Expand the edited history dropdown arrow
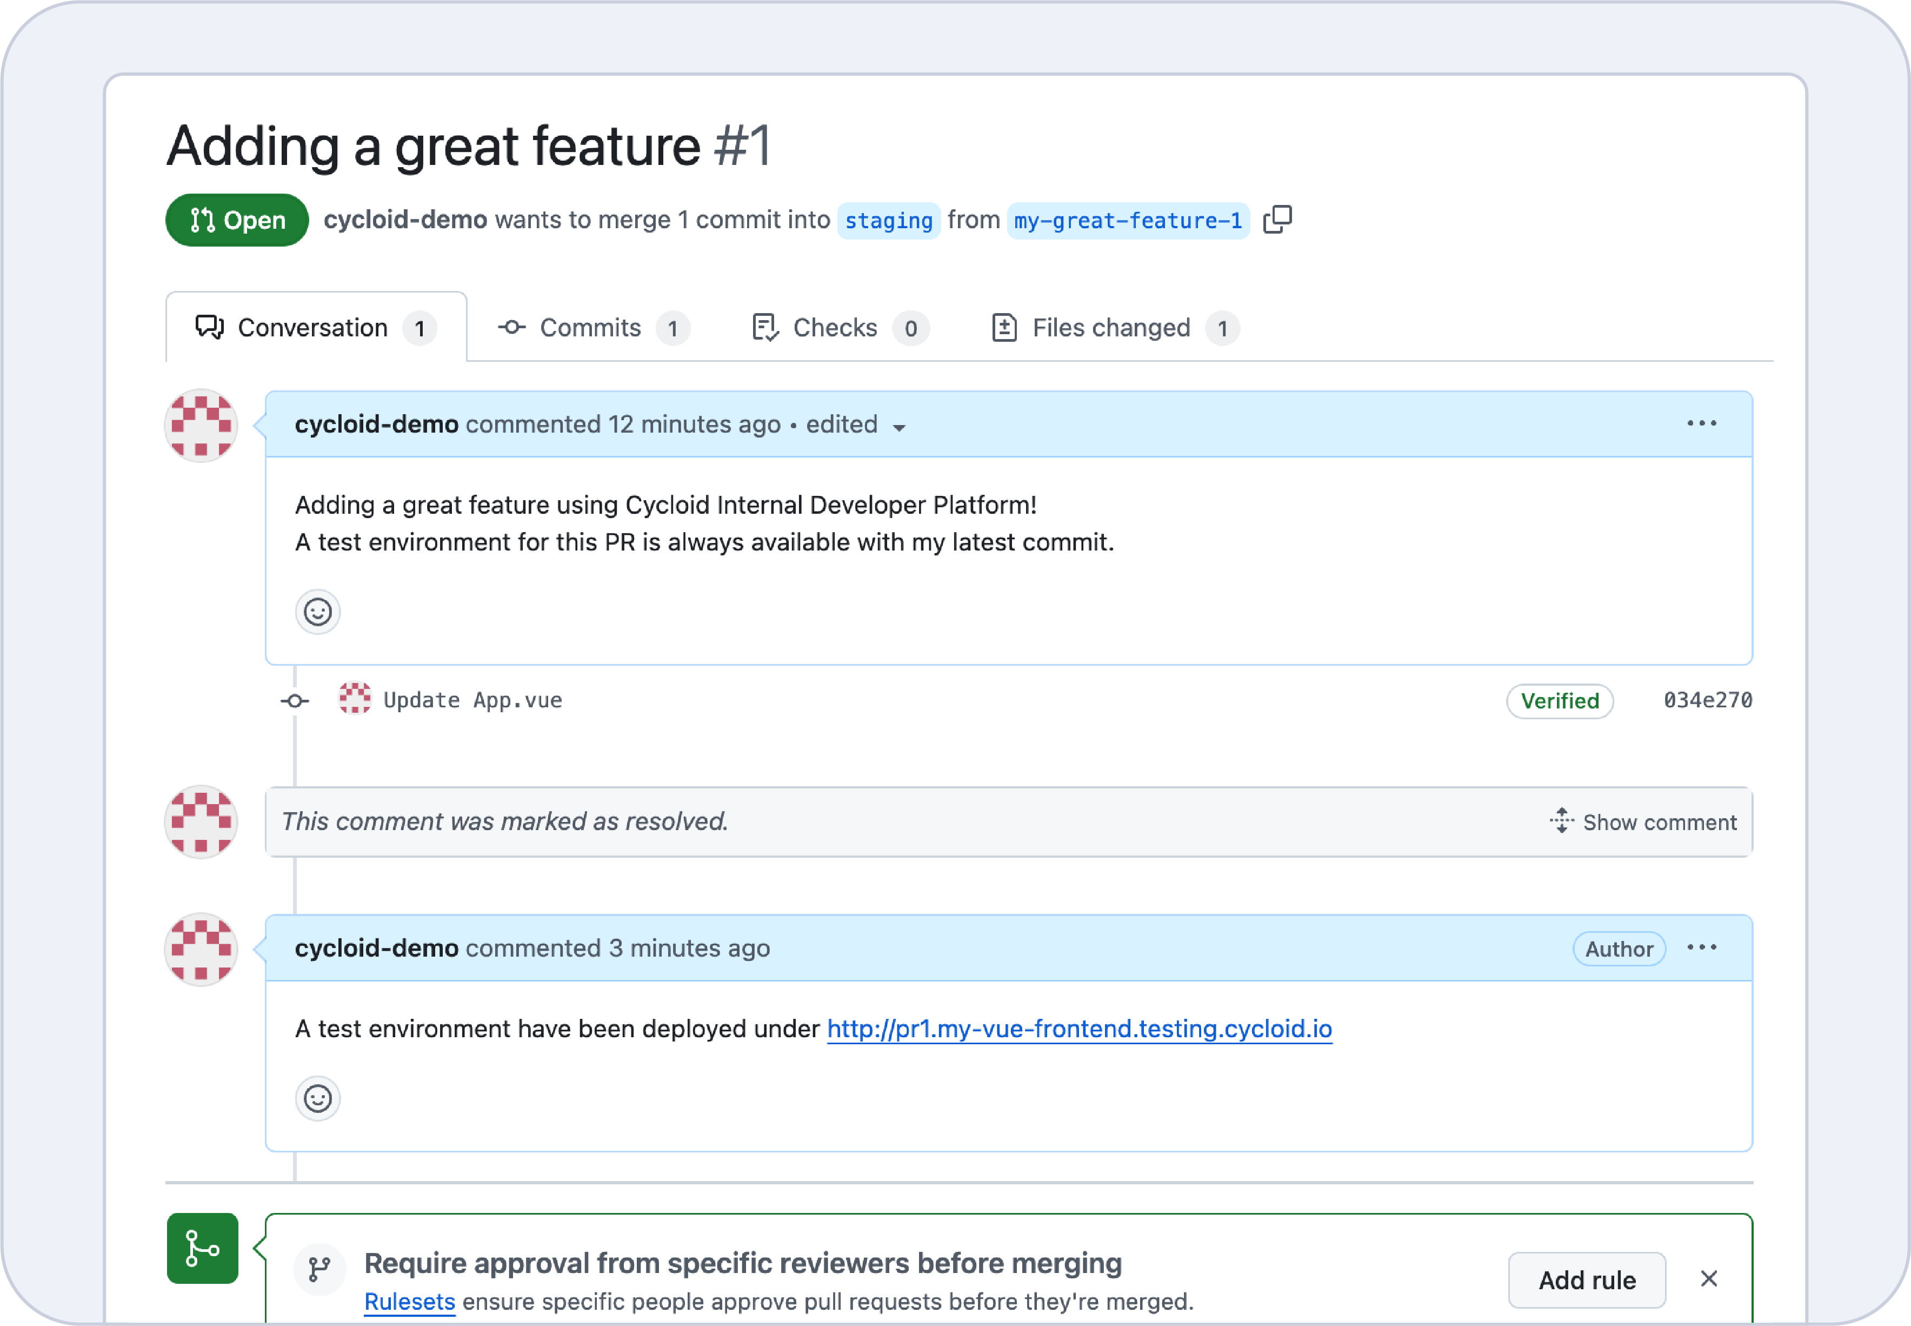 (x=898, y=428)
